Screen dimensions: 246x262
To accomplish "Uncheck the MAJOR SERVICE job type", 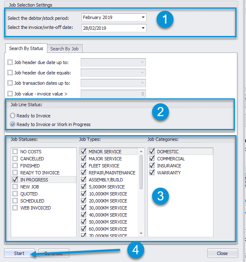I will coord(84,159).
